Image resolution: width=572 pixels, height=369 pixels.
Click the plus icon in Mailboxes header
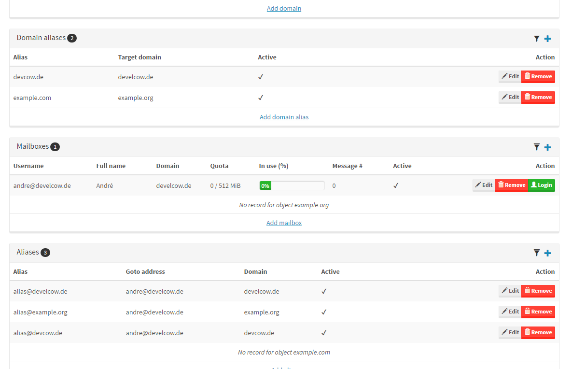pyautogui.click(x=547, y=147)
